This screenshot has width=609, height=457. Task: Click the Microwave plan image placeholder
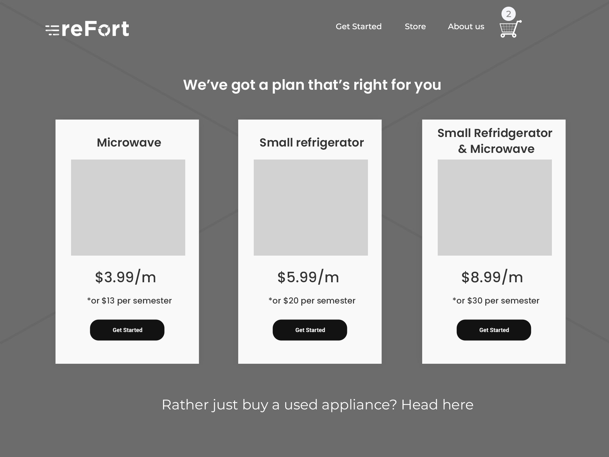(128, 207)
